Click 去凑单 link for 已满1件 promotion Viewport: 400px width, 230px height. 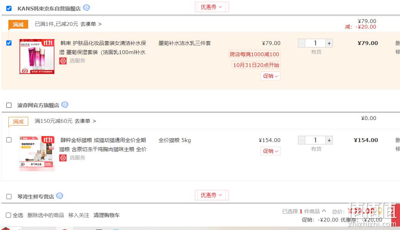[91, 24]
